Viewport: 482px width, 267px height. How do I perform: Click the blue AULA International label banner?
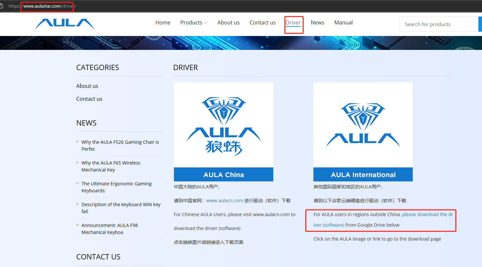pyautogui.click(x=363, y=174)
